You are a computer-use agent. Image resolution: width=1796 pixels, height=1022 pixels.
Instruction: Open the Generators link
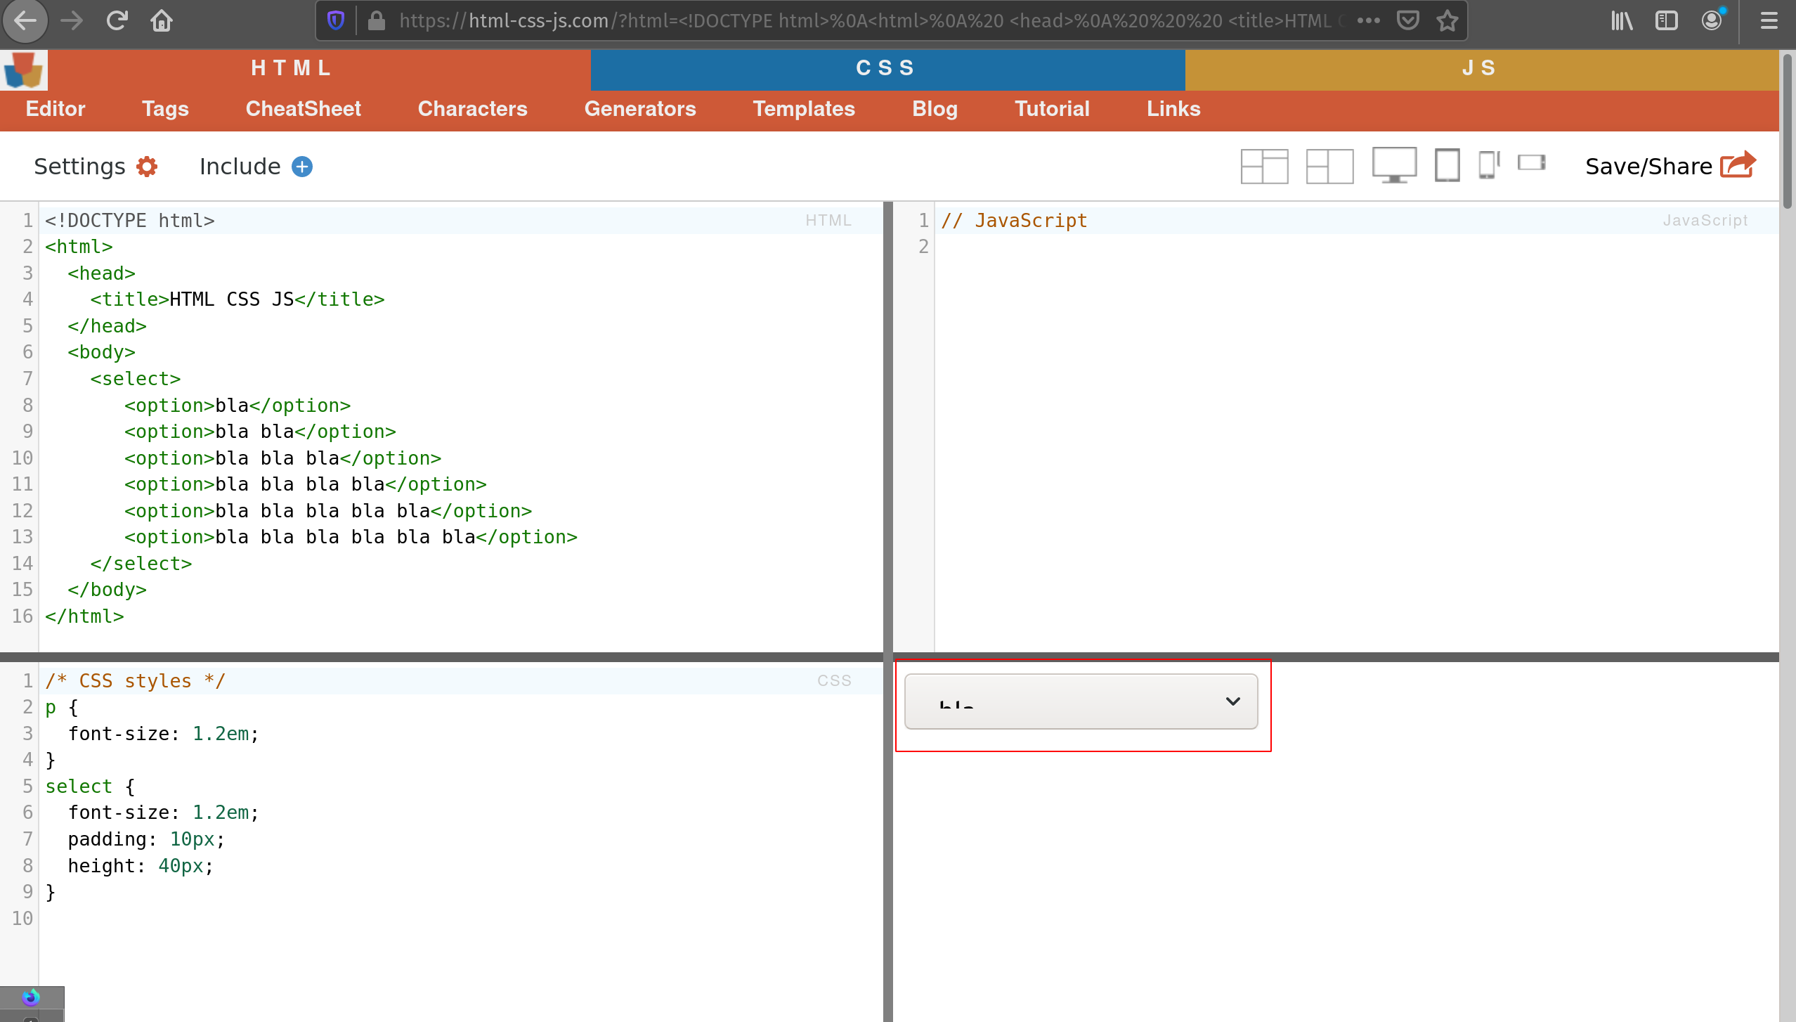pos(639,109)
